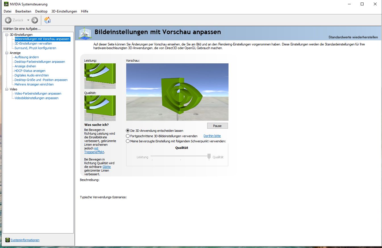Click the 'Glätte' link
The image size is (382, 248).
tap(107, 167)
